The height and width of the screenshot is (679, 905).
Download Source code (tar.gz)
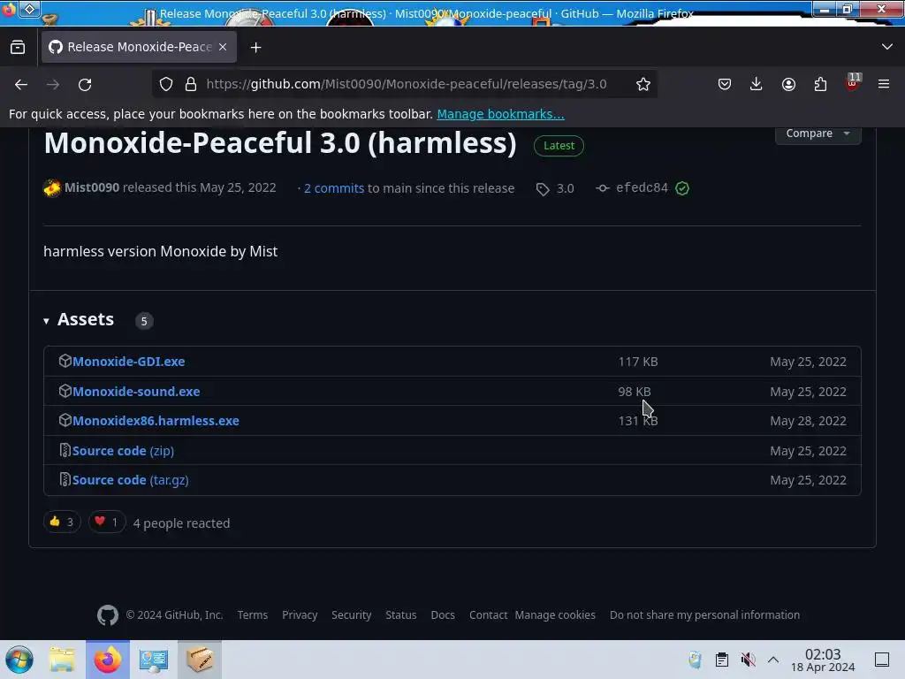130,480
